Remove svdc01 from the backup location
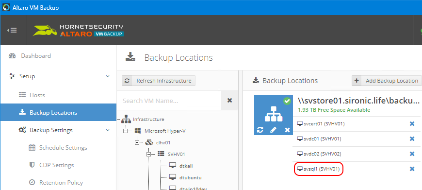The width and height of the screenshot is (422, 190). 412,139
